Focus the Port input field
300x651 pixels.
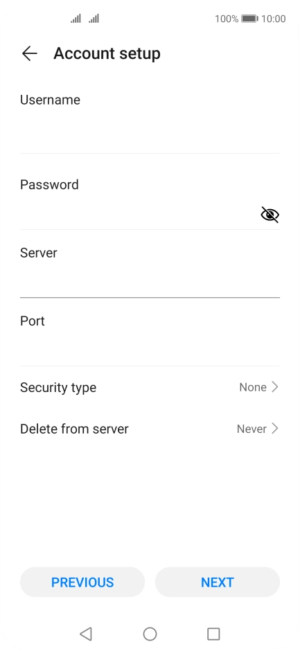(150, 351)
